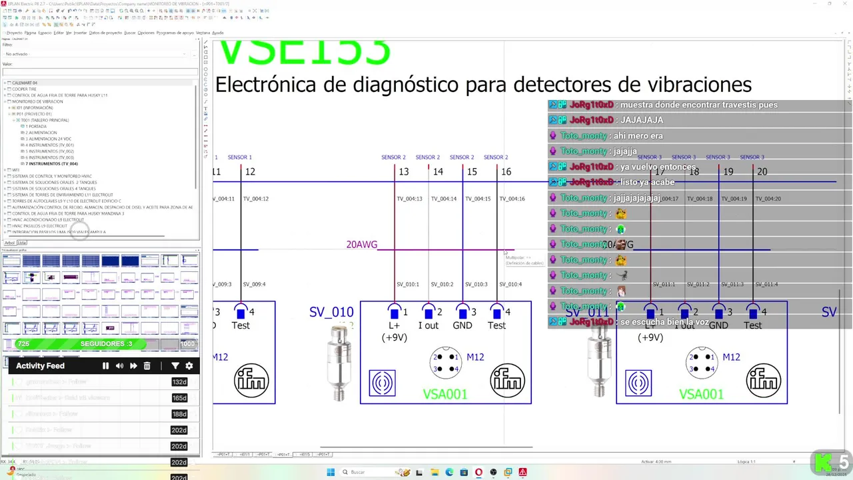853x480 pixels.
Task: Select SV_010 pin 3 GND connection
Action: tap(462, 312)
